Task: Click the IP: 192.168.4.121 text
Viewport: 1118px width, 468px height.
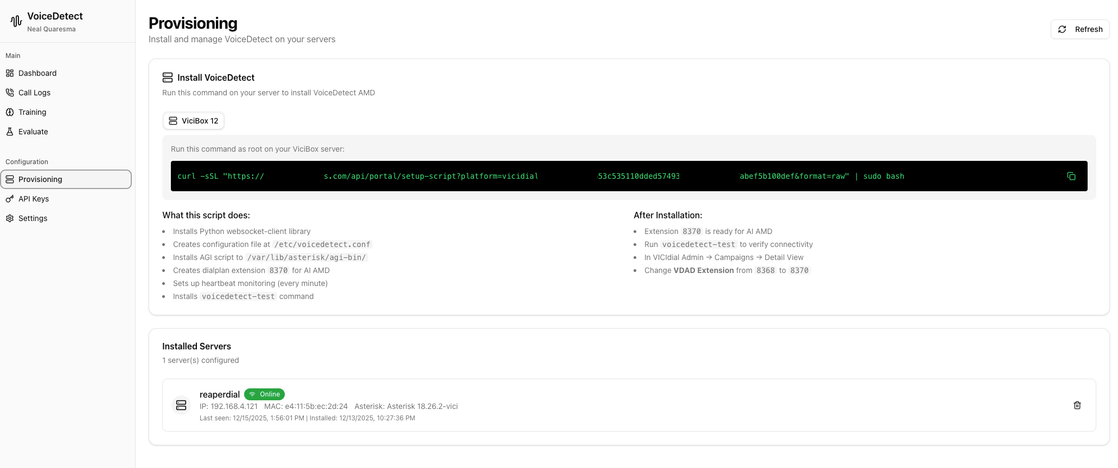Action: click(228, 406)
